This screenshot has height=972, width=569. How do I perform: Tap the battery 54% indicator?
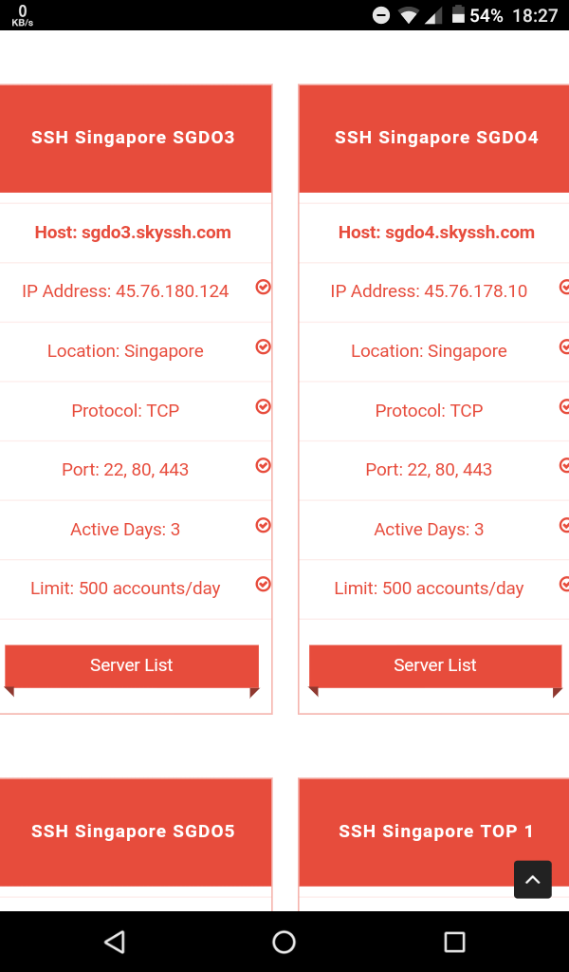click(x=477, y=15)
